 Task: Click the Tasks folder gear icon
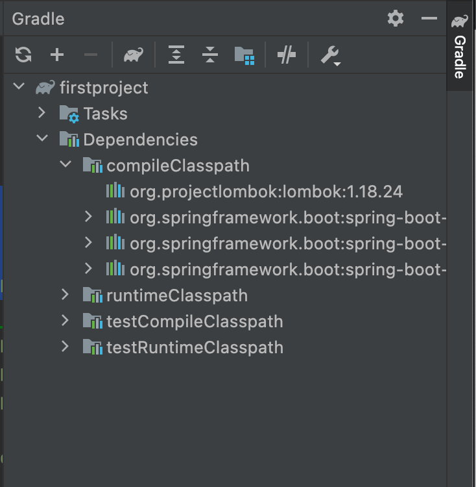pyautogui.click(x=69, y=114)
